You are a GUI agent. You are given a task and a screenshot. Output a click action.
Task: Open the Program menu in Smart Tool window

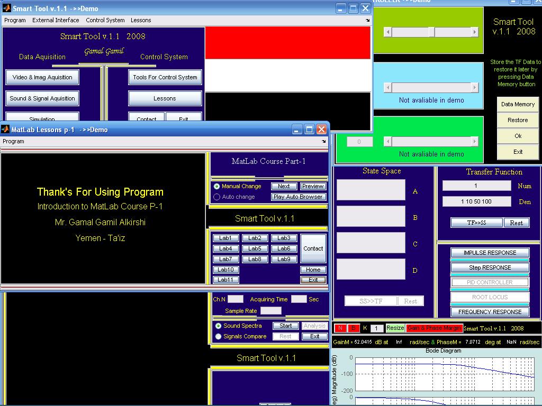pyautogui.click(x=15, y=21)
